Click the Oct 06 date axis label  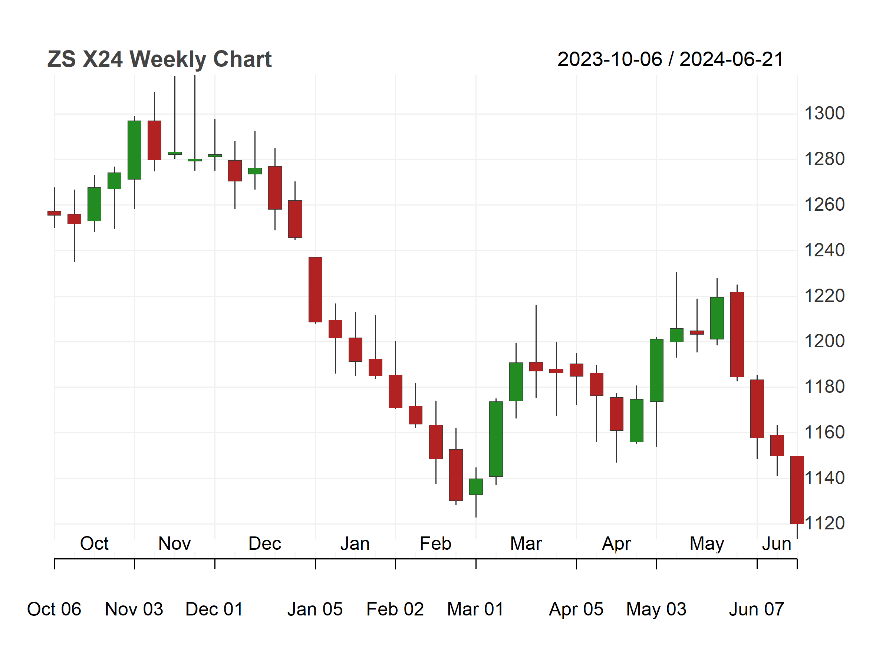tap(54, 609)
